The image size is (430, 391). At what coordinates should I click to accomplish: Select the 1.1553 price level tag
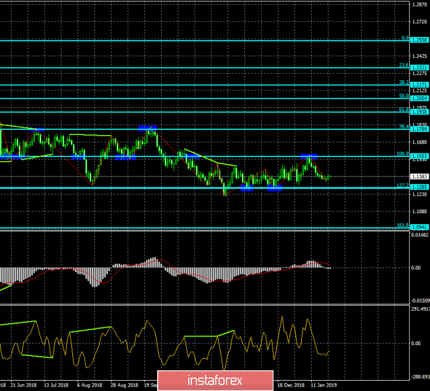point(419,156)
